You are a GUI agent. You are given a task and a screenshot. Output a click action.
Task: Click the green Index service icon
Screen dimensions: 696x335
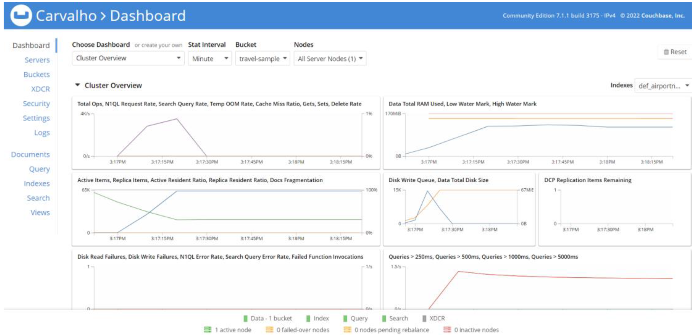tap(308, 319)
